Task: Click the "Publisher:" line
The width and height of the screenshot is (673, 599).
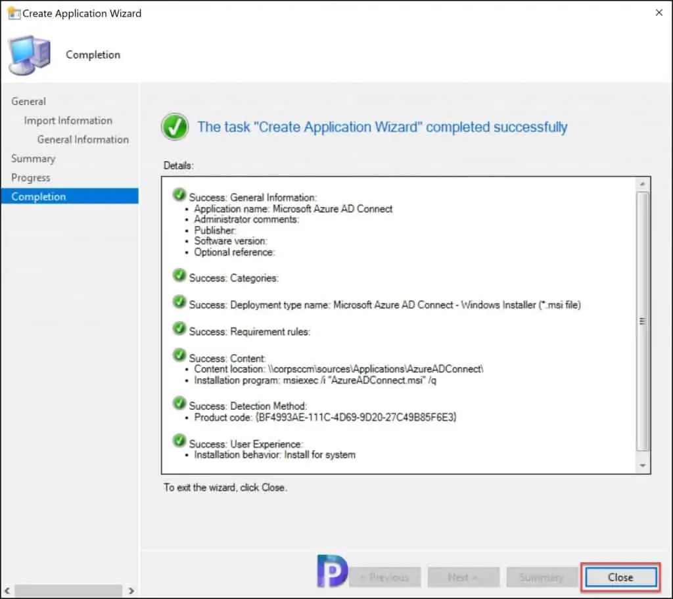Action: [215, 231]
